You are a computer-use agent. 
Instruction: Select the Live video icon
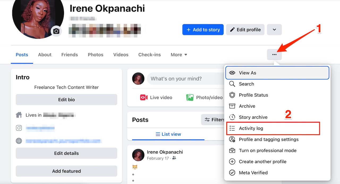click(144, 97)
